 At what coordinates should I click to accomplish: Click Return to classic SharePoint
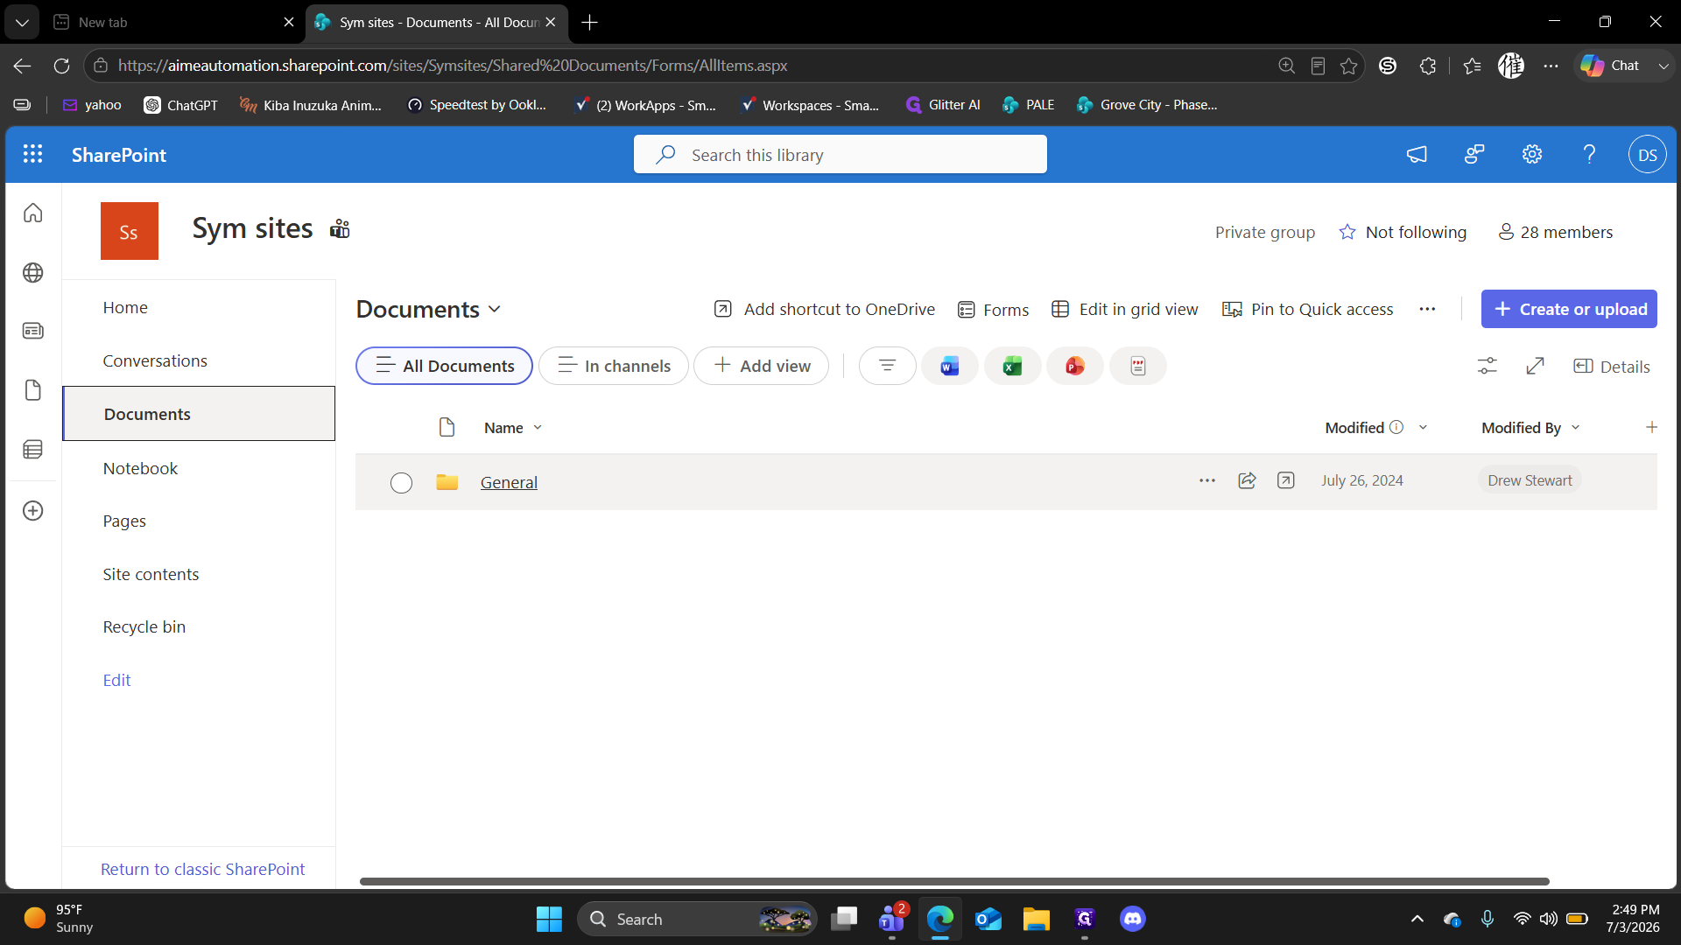(202, 869)
